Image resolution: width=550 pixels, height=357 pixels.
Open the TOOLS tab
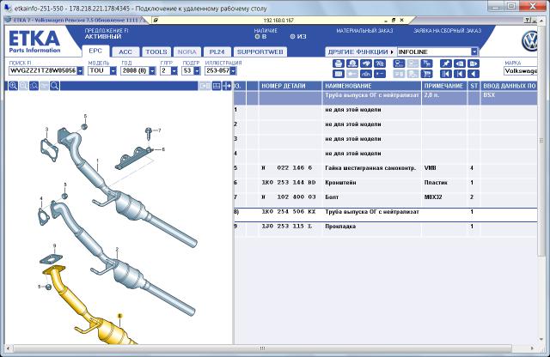[156, 51]
